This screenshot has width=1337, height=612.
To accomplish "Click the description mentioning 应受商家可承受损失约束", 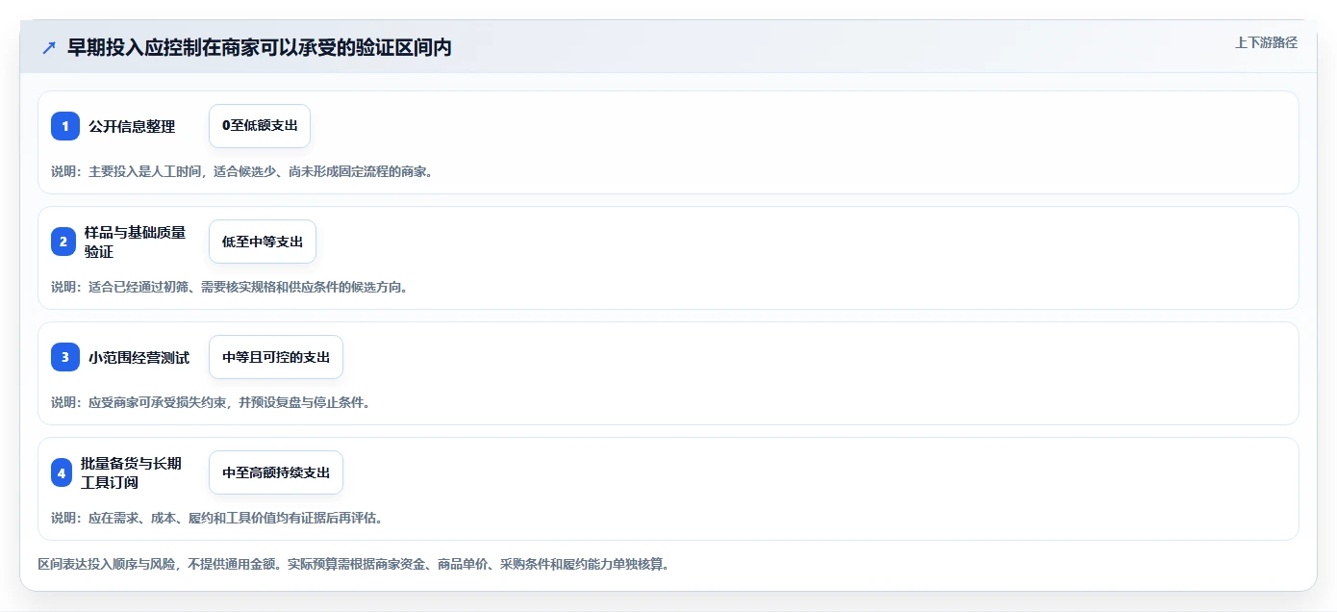I will point(211,402).
